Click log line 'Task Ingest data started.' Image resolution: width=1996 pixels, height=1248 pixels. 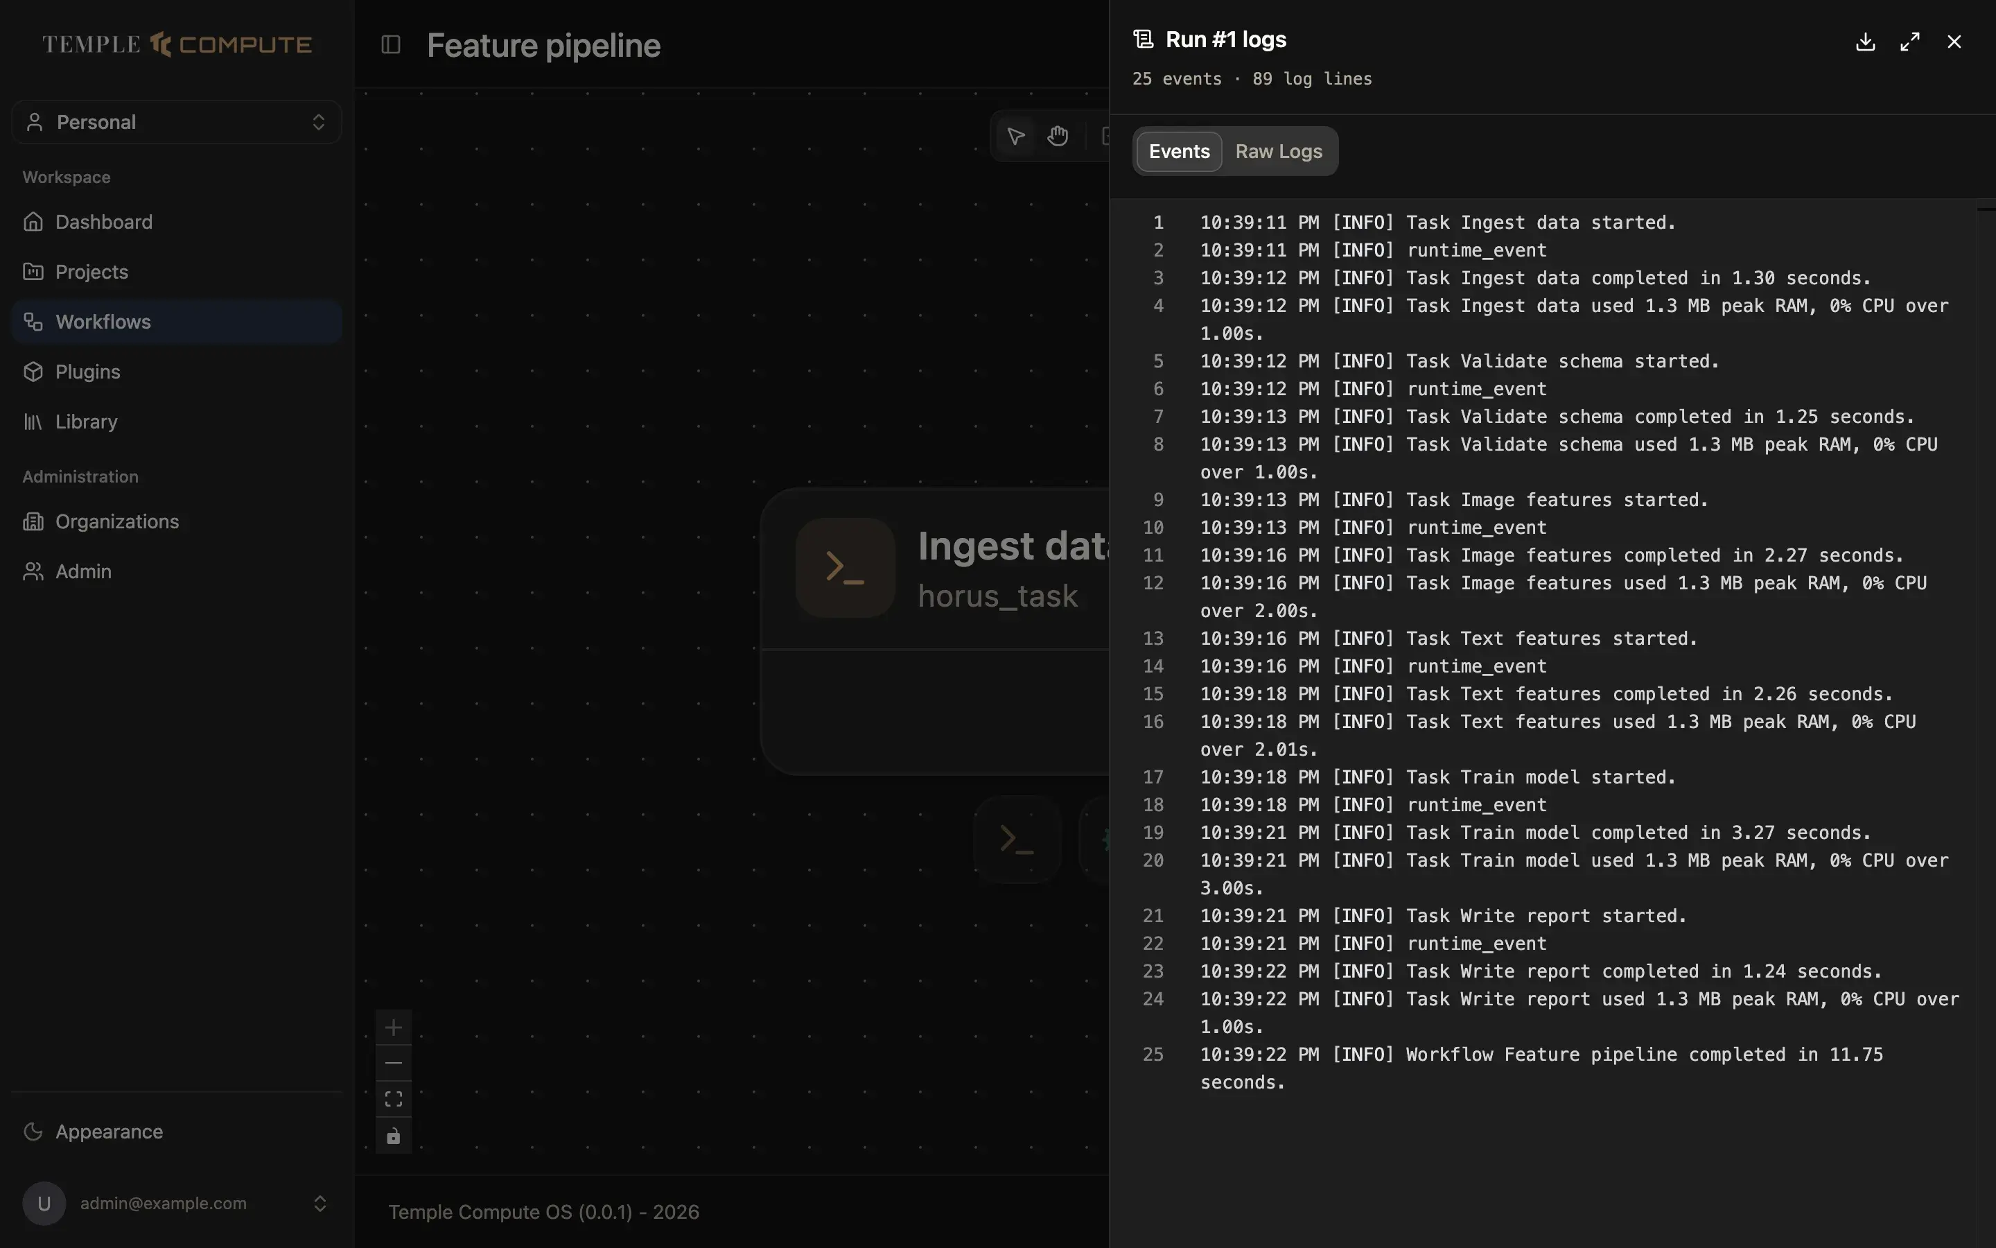pyautogui.click(x=1437, y=223)
